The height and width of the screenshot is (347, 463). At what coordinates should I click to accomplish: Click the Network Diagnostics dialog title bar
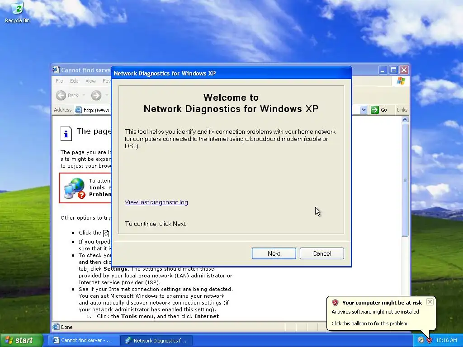[x=231, y=73]
